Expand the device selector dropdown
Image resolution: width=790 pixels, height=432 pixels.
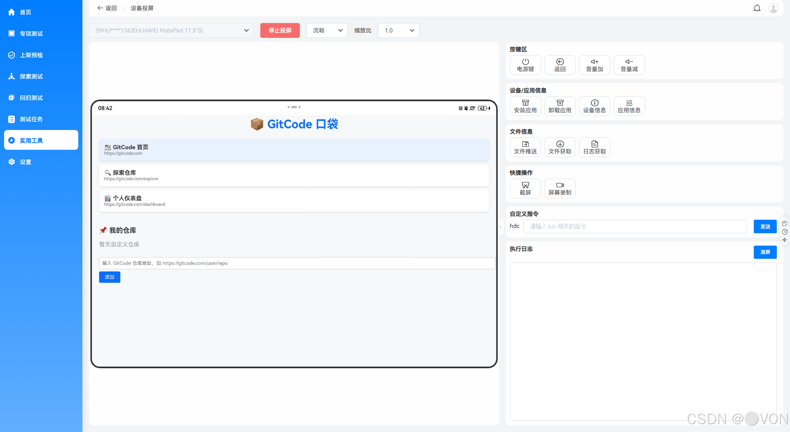point(171,30)
